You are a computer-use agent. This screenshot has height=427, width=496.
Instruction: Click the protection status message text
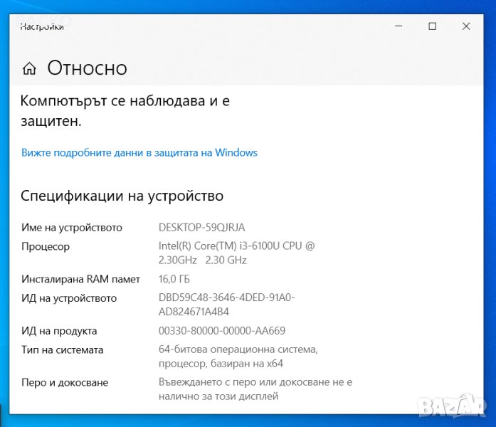point(125,111)
